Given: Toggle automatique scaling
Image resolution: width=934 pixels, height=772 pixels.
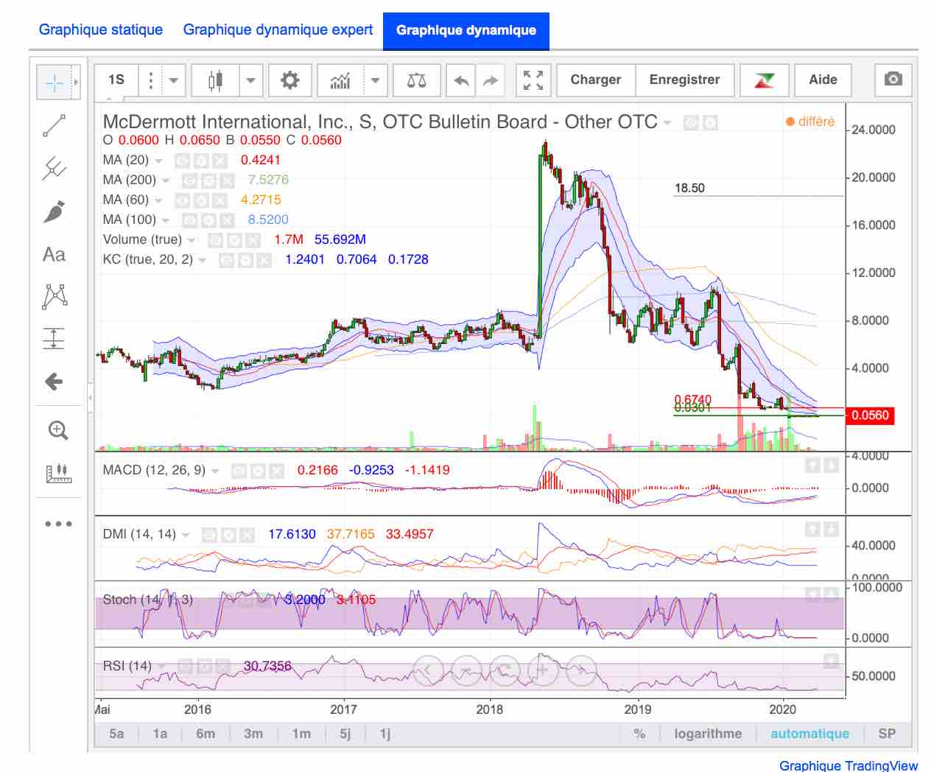Looking at the screenshot, I should [x=810, y=734].
